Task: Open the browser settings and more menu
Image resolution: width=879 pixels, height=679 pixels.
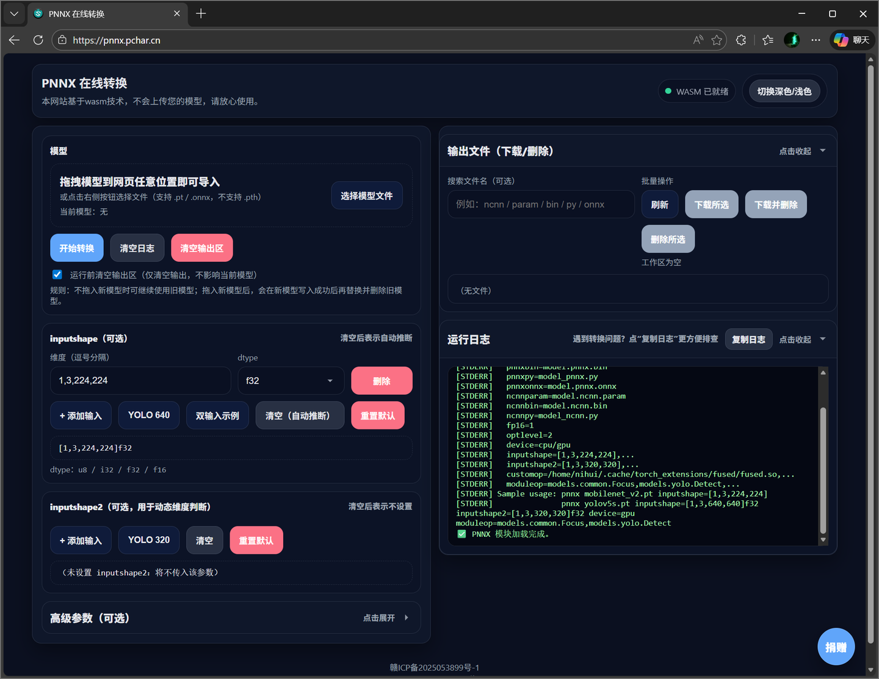Action: point(816,40)
